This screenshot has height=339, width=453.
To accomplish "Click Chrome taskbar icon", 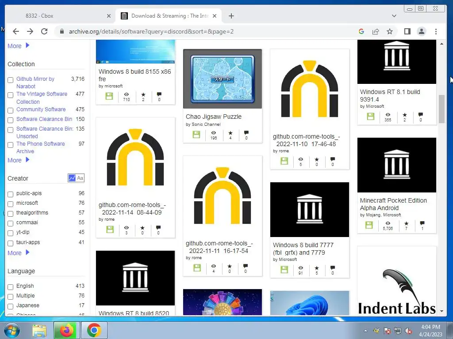I will coord(94,330).
